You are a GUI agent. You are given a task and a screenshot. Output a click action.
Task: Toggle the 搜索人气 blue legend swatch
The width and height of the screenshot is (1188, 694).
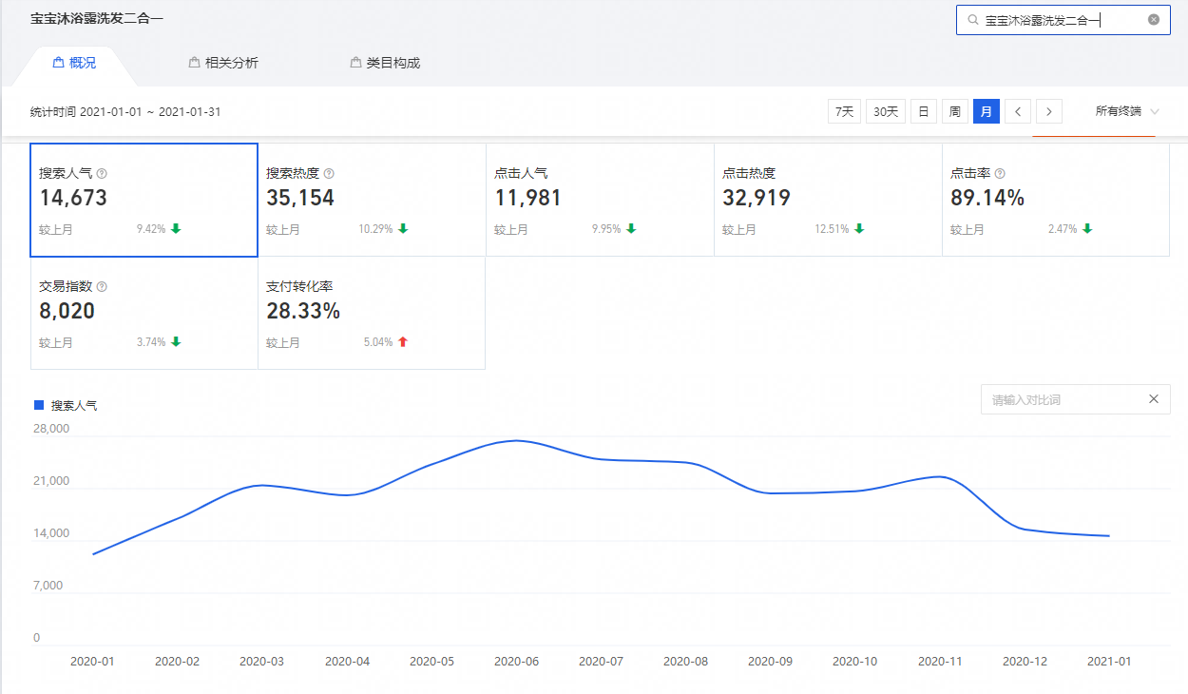(x=39, y=405)
